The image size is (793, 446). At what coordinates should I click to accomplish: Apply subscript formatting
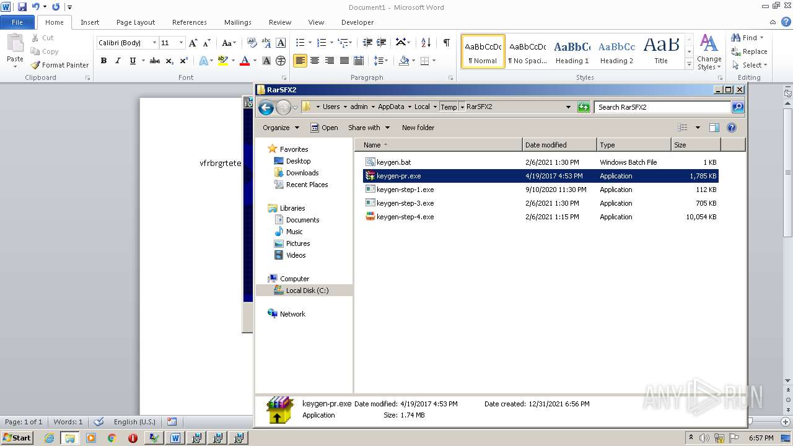(x=170, y=61)
